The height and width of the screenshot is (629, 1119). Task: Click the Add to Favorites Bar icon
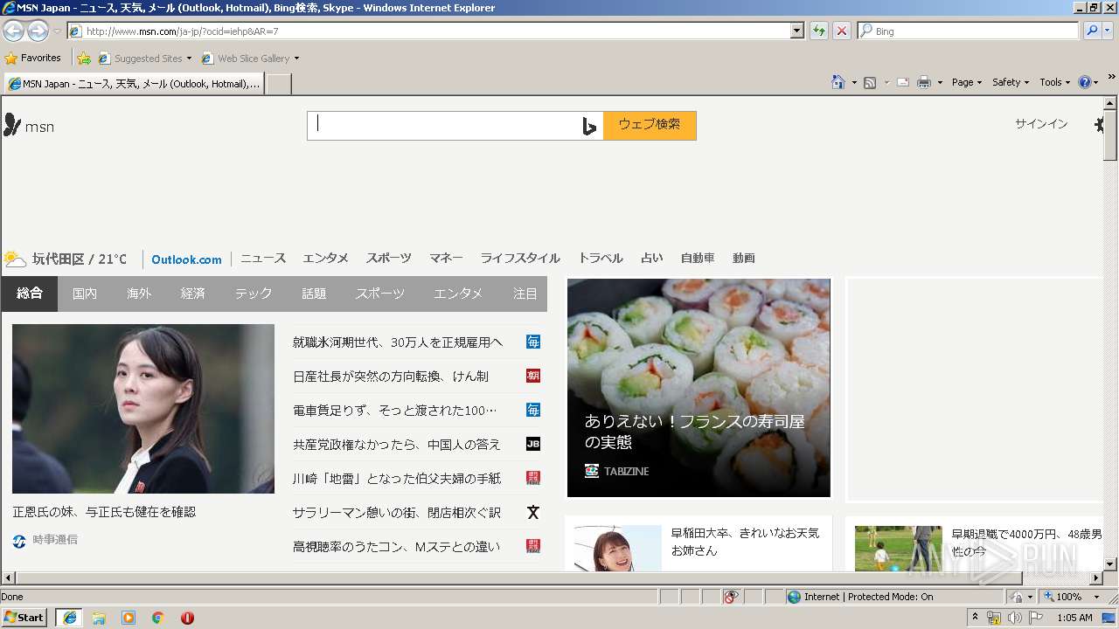[83, 59]
